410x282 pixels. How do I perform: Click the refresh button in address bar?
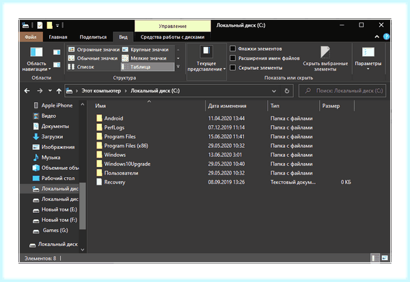point(287,91)
